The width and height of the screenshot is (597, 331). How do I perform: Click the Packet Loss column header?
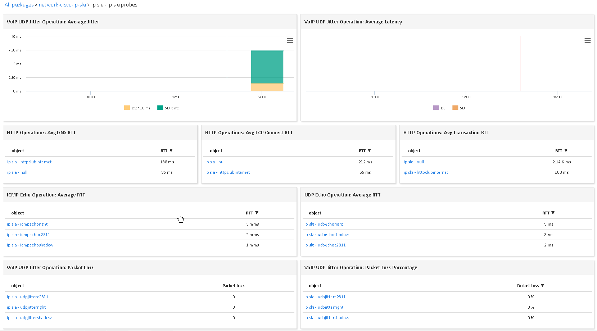coord(233,286)
